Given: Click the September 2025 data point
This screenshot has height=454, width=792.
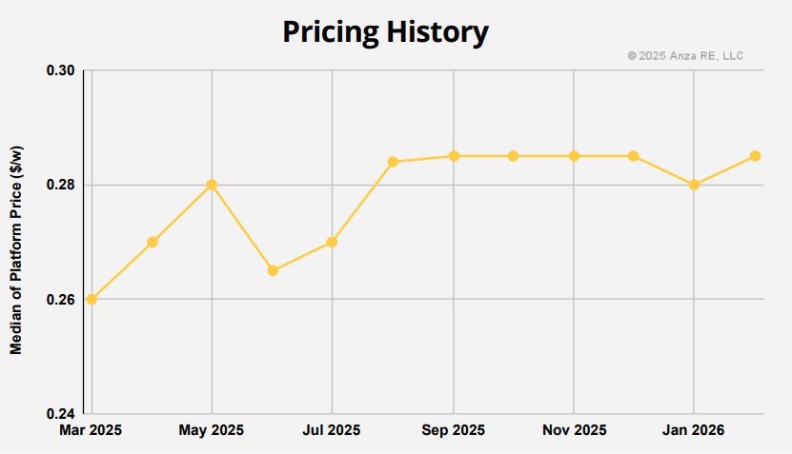Looking at the screenshot, I should [454, 156].
